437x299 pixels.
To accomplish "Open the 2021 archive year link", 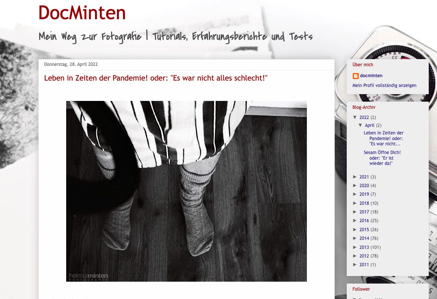I will pyautogui.click(x=364, y=177).
